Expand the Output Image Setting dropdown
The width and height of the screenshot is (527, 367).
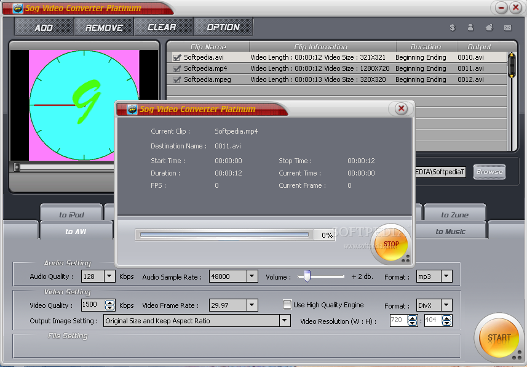point(285,321)
